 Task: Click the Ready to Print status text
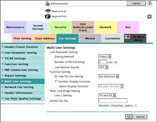(59, 16)
